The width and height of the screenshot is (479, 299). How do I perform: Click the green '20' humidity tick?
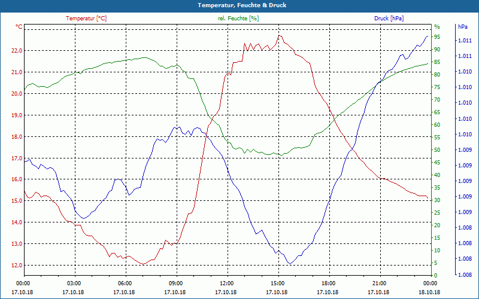437,225
